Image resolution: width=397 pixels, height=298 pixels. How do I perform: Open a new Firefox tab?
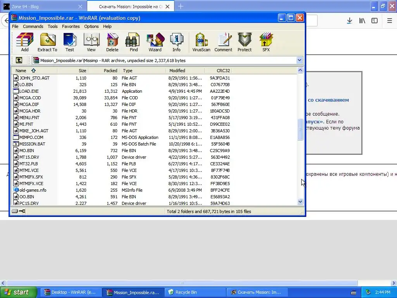(181, 6)
